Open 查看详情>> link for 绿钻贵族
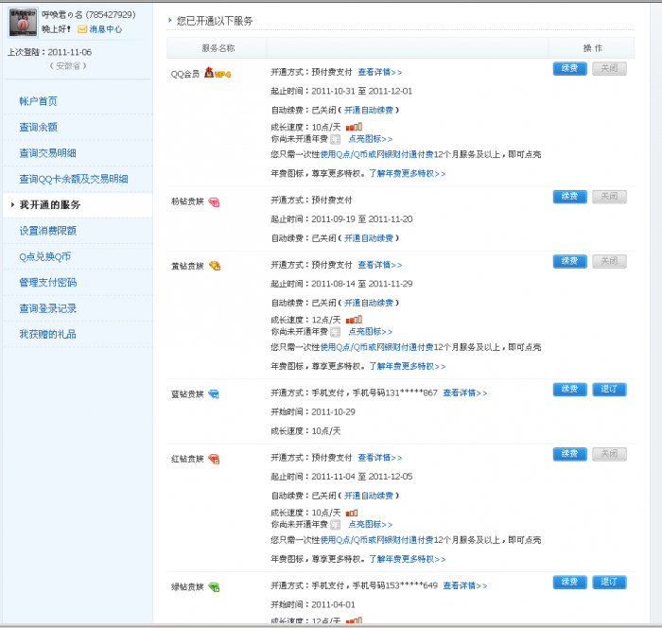 coord(465,585)
